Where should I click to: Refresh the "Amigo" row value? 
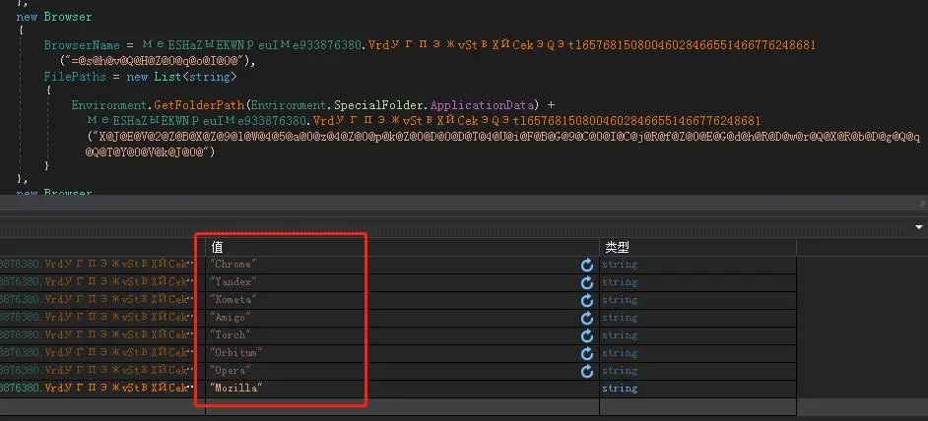587,318
